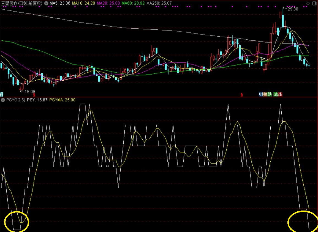Click the red S marker left of 财
Viewport: 318px width, 232px height.
(x=242, y=95)
